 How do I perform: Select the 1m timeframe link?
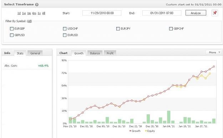point(29,13)
